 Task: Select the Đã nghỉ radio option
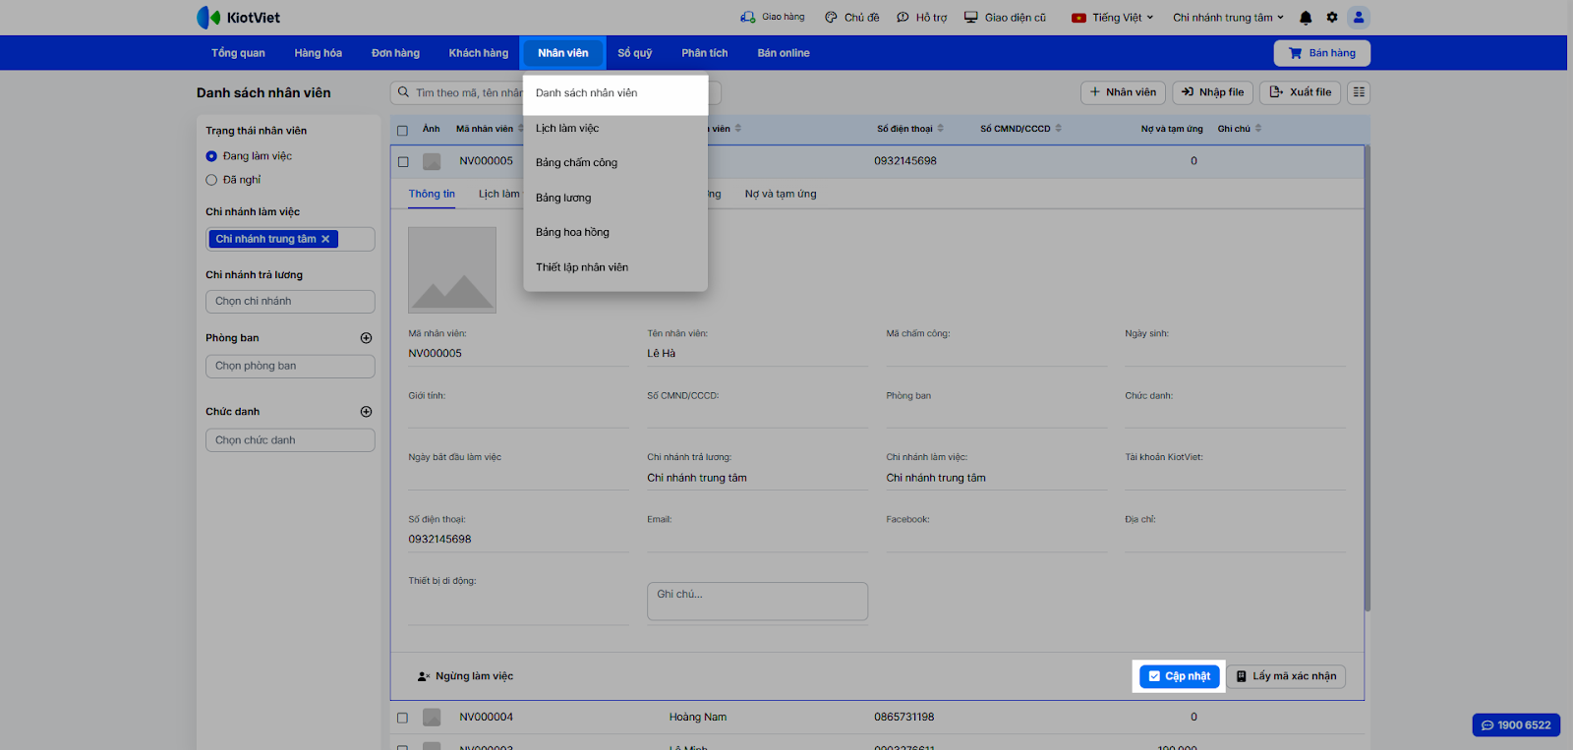[211, 180]
